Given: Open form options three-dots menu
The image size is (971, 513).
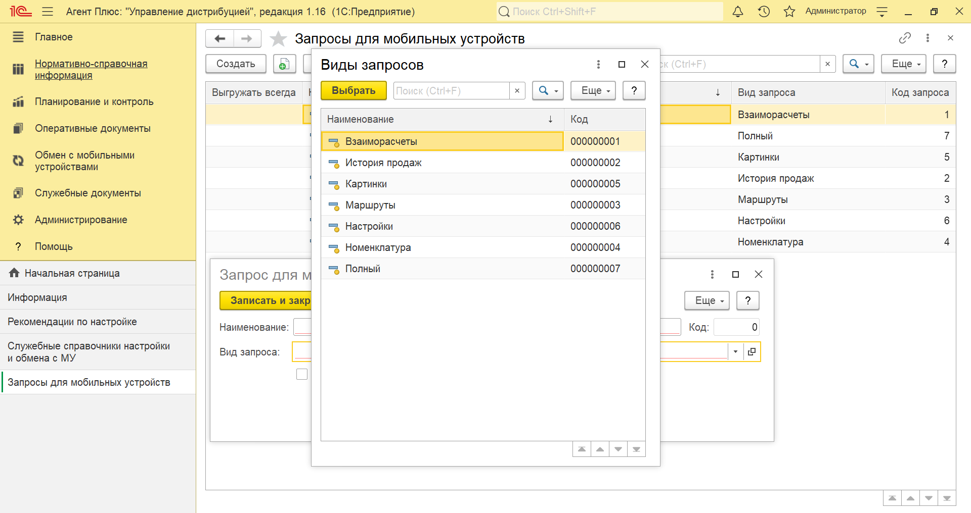Looking at the screenshot, I should click(x=928, y=38).
